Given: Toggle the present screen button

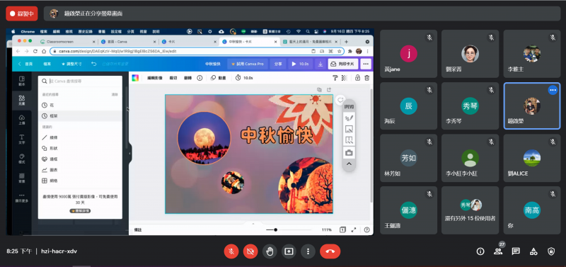Looking at the screenshot, I should click(289, 251).
